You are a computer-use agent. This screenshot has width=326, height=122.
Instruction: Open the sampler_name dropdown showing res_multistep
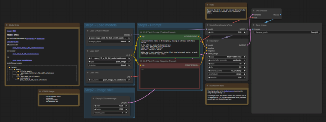pos(227,71)
